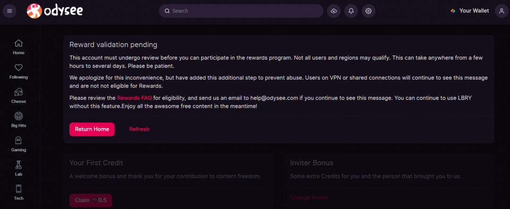This screenshot has height=209, width=510.
Task: Click the Refresh link
Action: click(x=139, y=129)
